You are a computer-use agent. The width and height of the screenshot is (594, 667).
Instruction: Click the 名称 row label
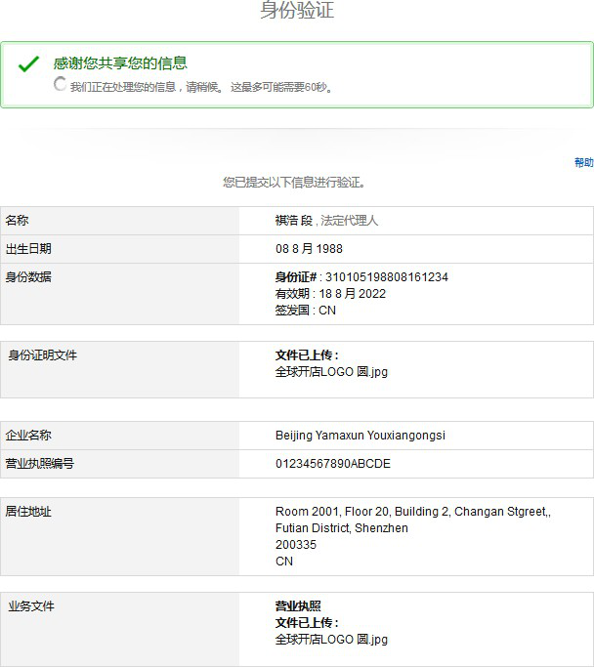point(17,221)
